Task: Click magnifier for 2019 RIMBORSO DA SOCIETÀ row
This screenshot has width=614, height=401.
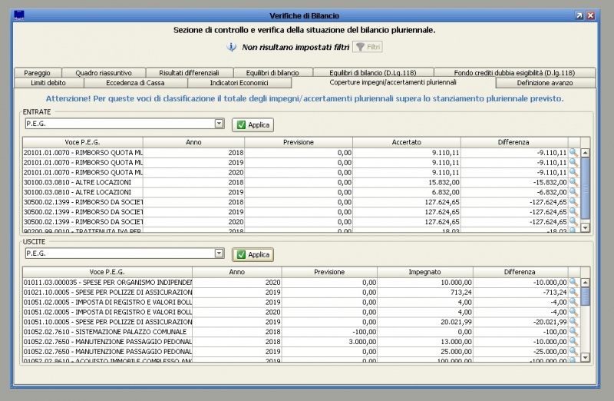Action: coord(573,212)
